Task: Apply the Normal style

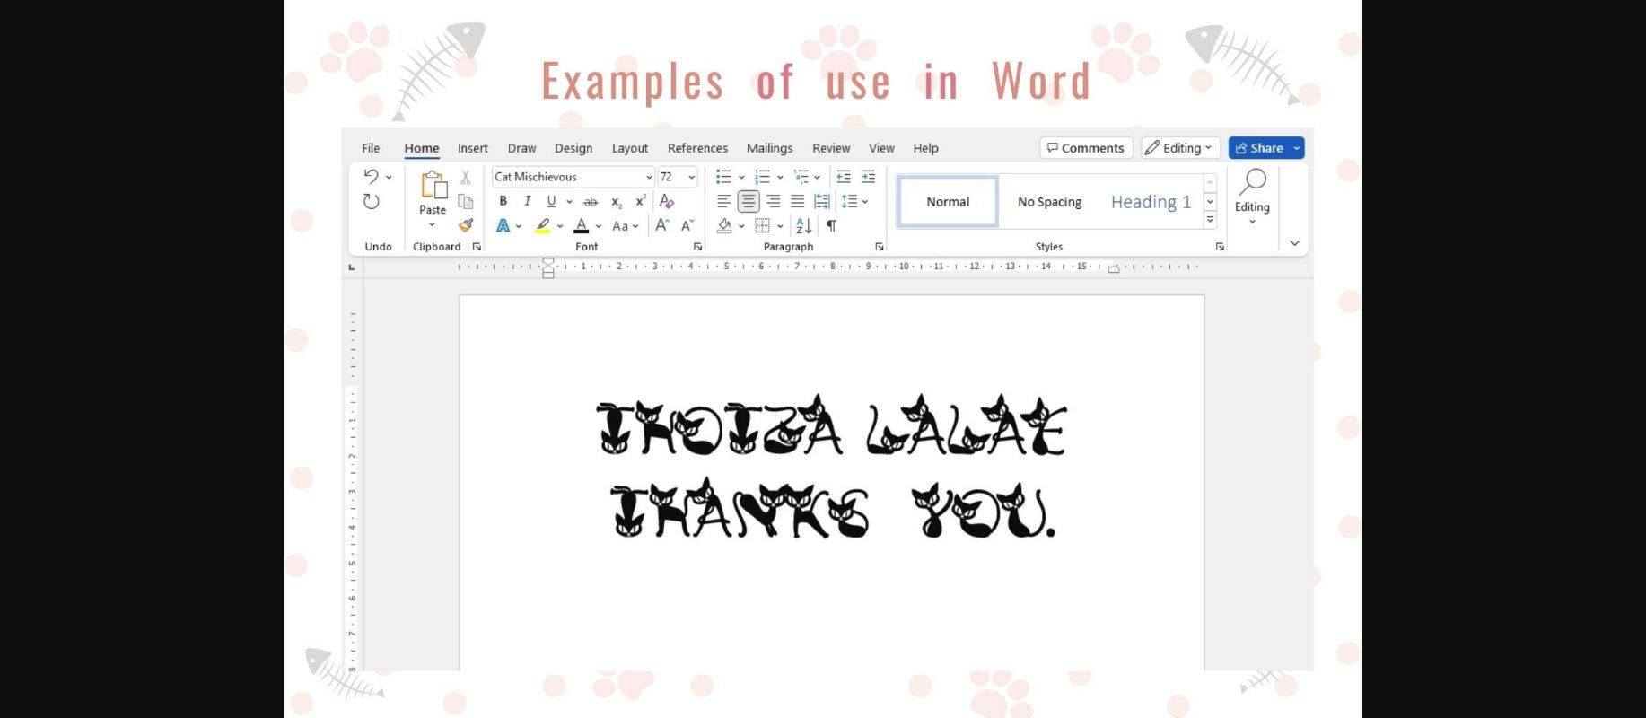Action: (948, 201)
